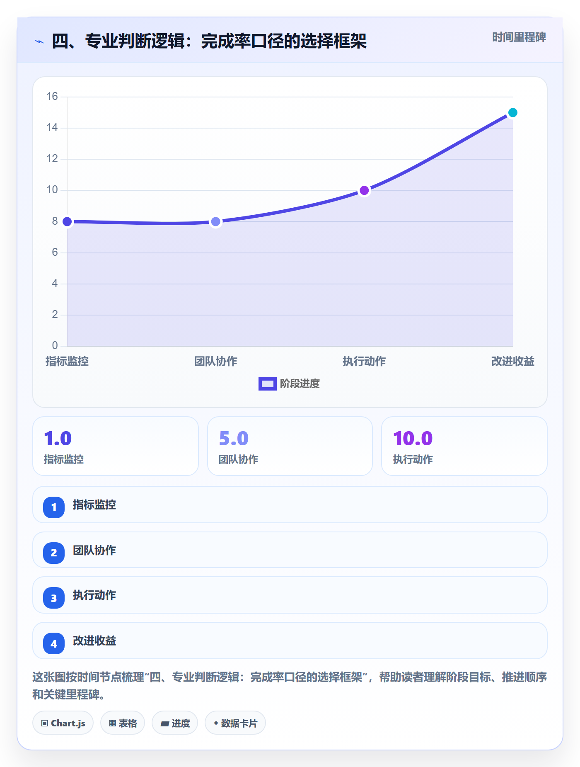Select the chart data point above 指标监控

click(x=67, y=222)
